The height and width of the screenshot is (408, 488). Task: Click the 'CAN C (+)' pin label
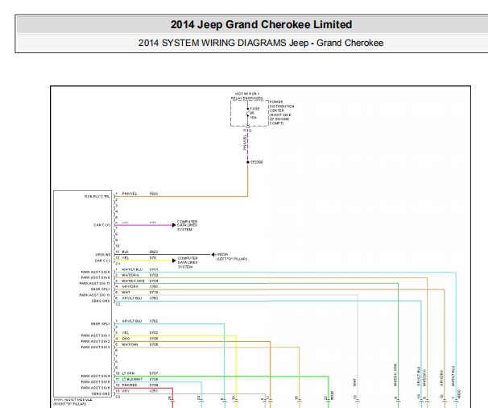(101, 225)
